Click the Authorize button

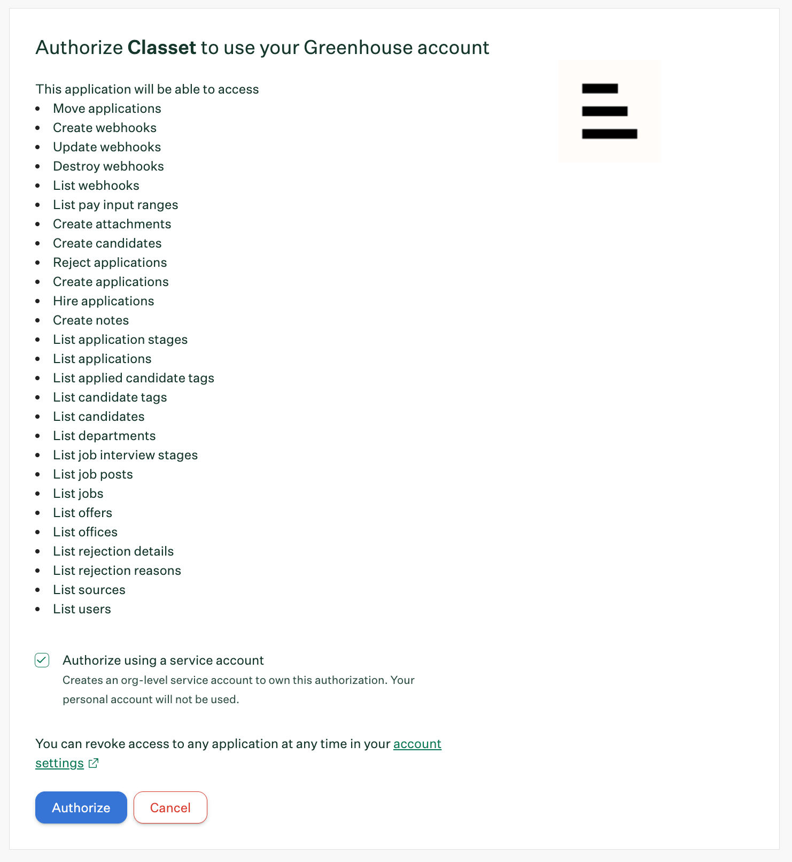point(81,807)
